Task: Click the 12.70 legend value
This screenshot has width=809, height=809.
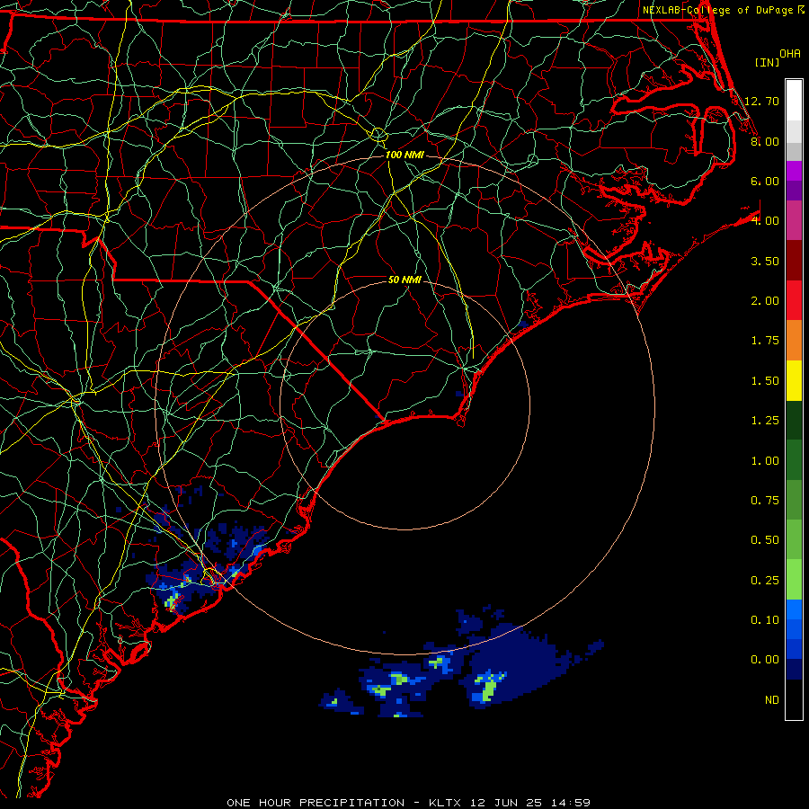Action: click(761, 101)
